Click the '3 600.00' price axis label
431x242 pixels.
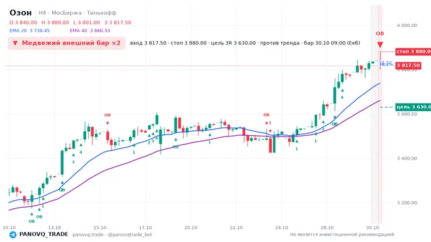click(407, 114)
